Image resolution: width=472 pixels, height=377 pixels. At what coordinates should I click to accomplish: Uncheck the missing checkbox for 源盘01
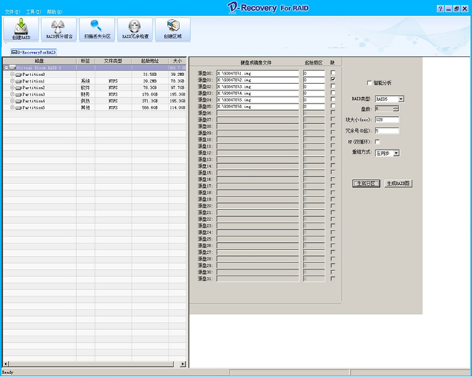333,79
